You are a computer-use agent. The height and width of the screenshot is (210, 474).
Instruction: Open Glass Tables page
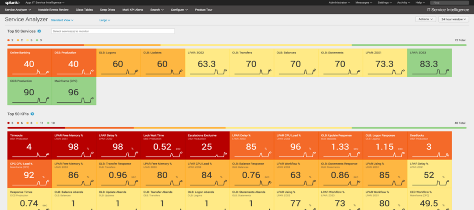(x=84, y=10)
